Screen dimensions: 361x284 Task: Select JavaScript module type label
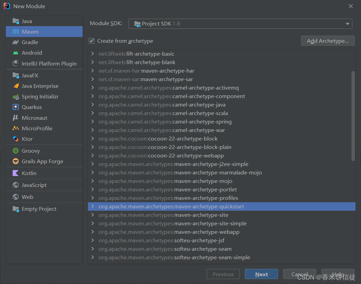(x=34, y=185)
